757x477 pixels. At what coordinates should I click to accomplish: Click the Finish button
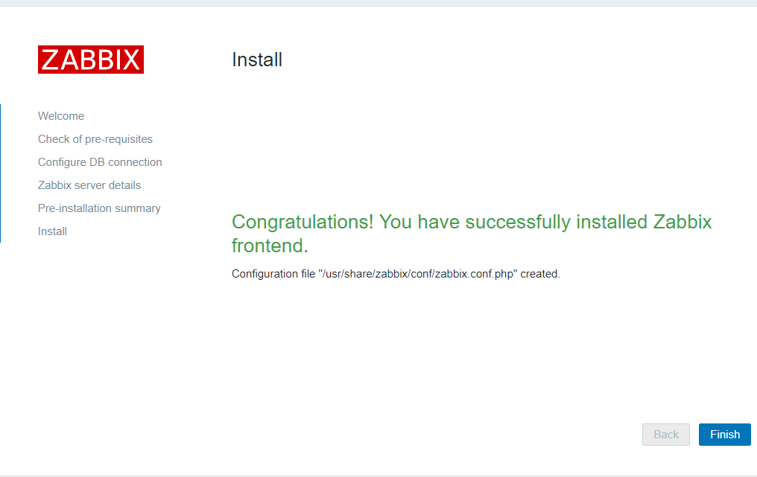(725, 435)
